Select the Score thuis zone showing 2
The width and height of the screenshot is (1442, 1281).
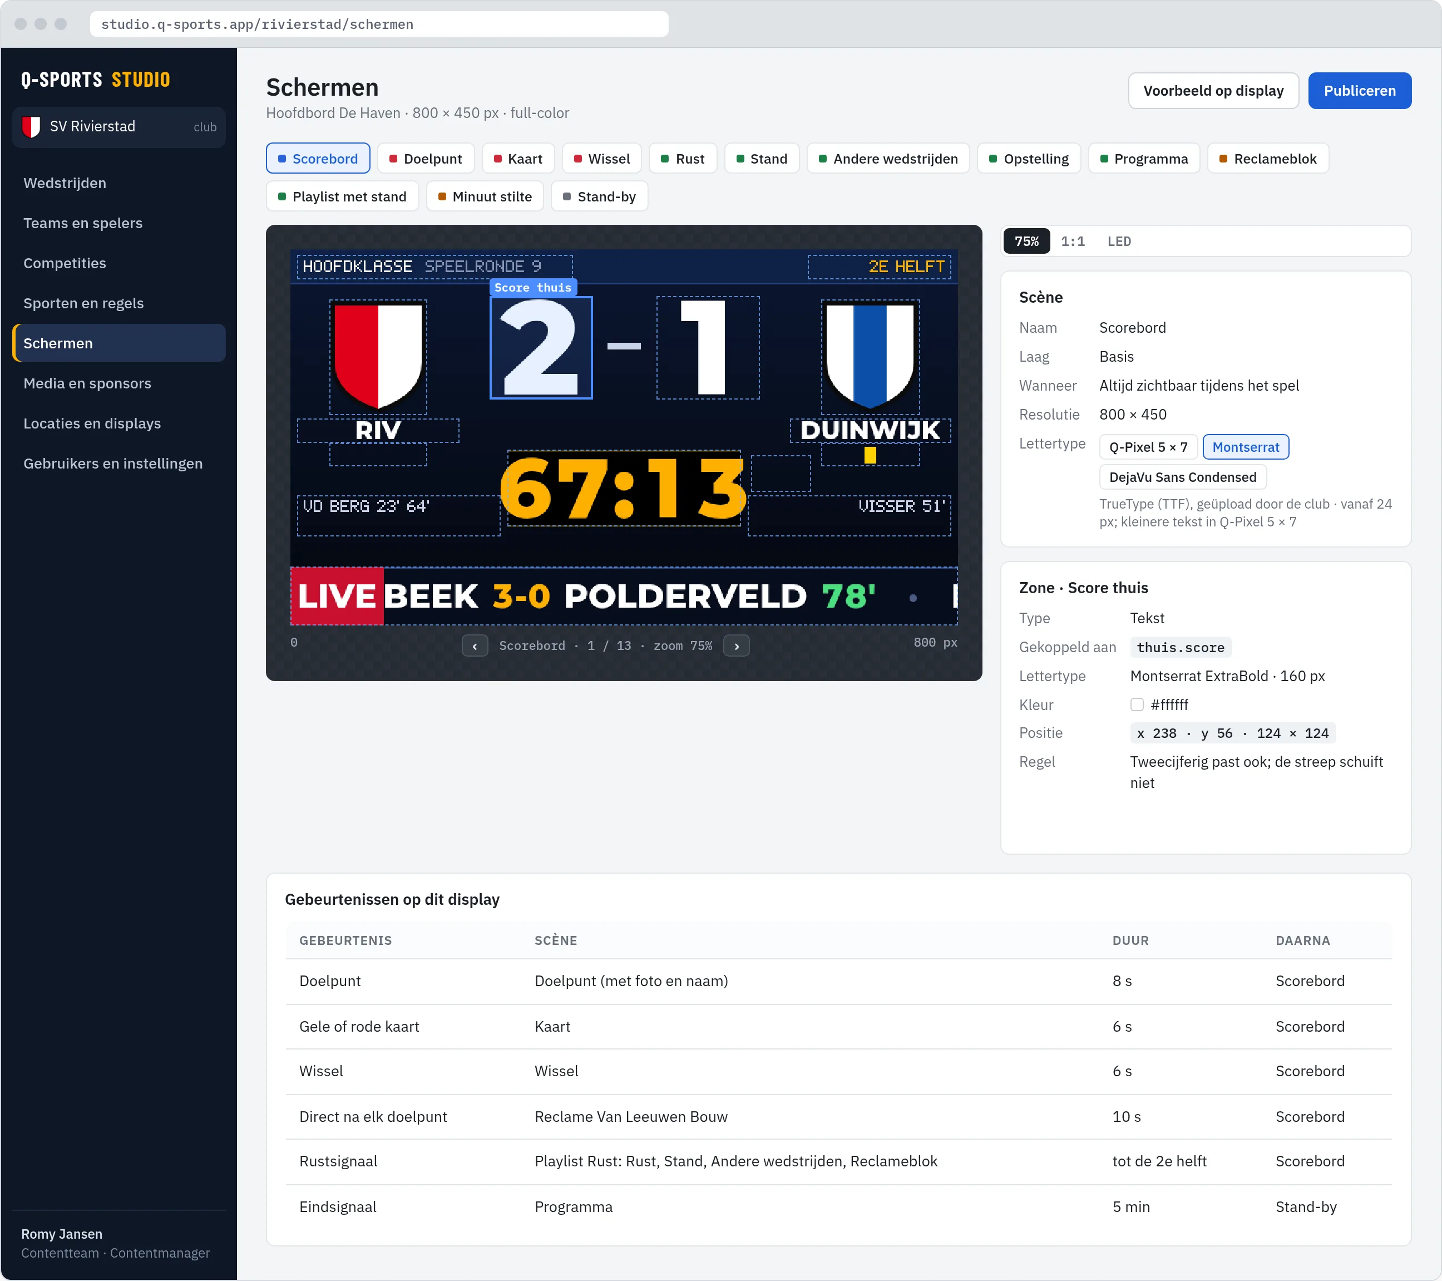pyautogui.click(x=540, y=348)
